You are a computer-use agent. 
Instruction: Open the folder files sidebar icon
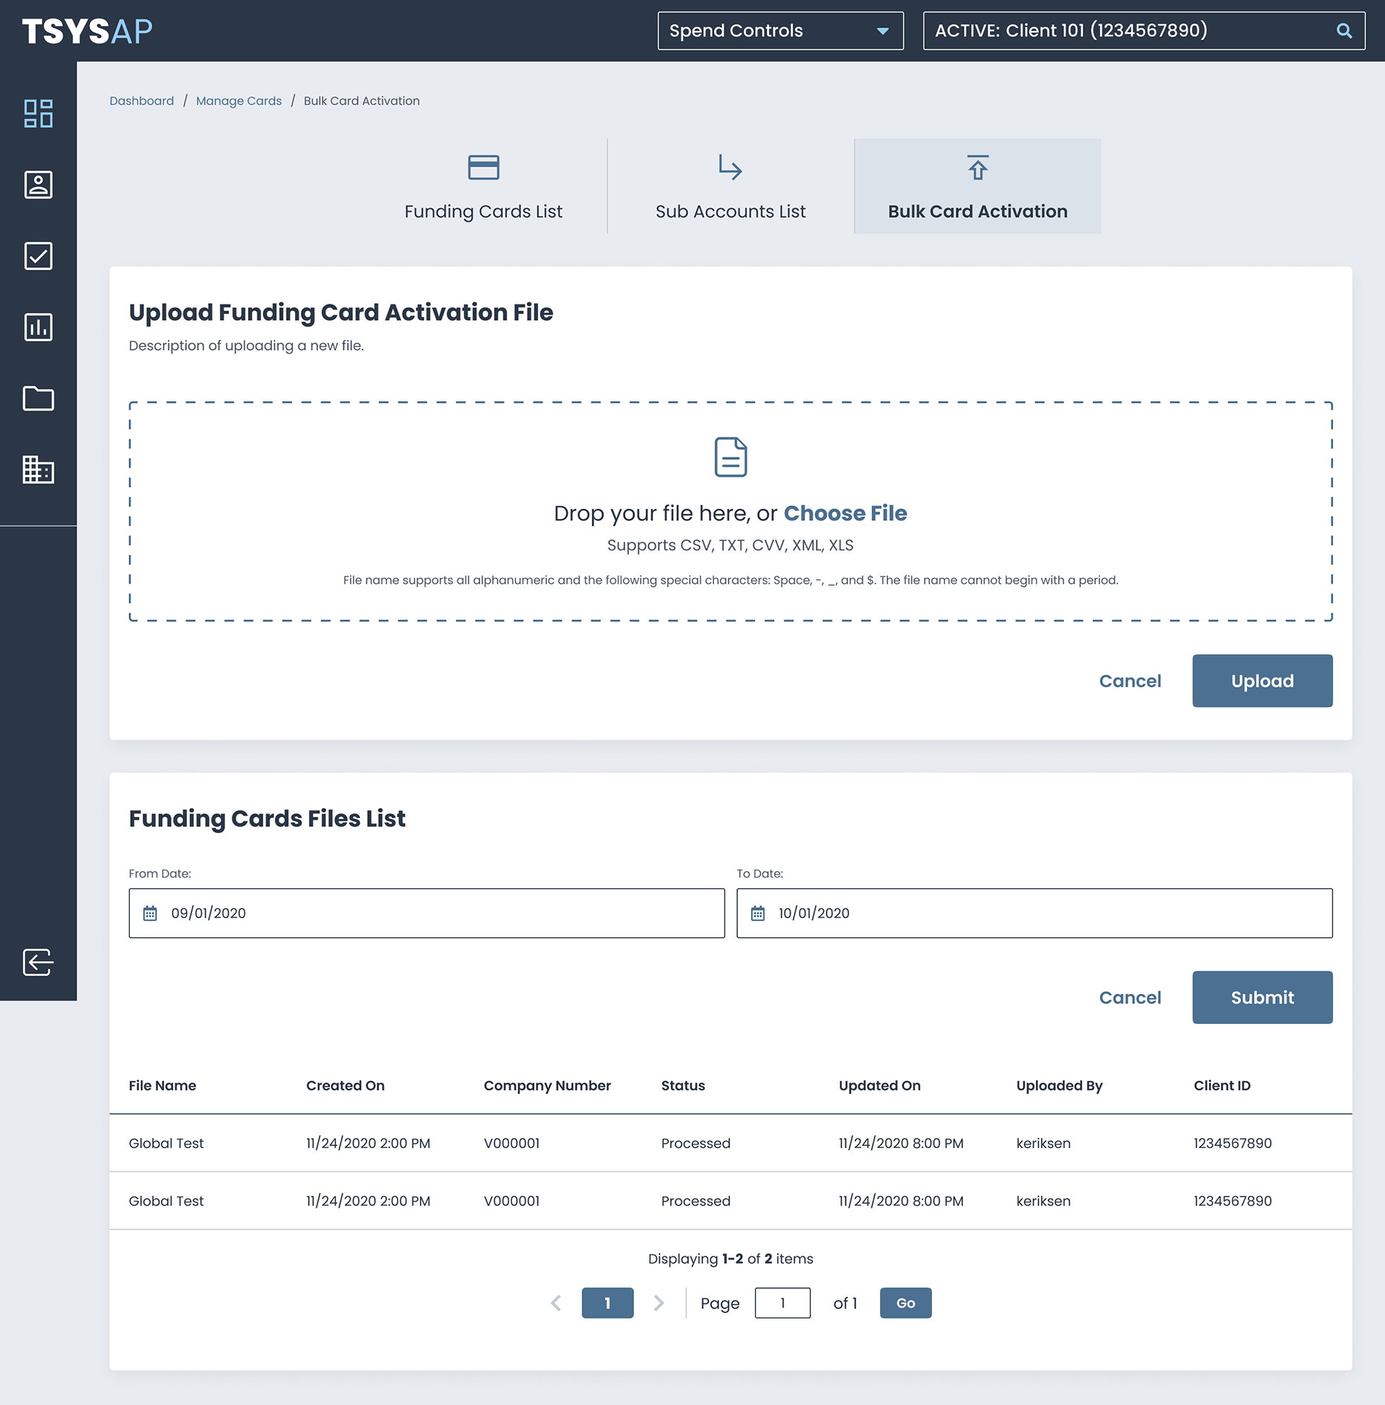(x=38, y=398)
